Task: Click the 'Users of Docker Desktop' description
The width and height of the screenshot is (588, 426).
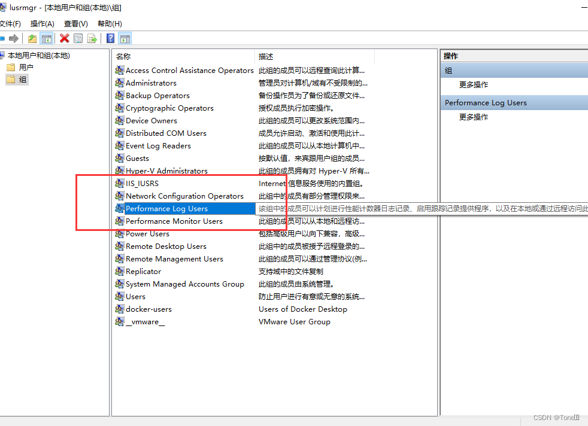Action: tap(302, 309)
